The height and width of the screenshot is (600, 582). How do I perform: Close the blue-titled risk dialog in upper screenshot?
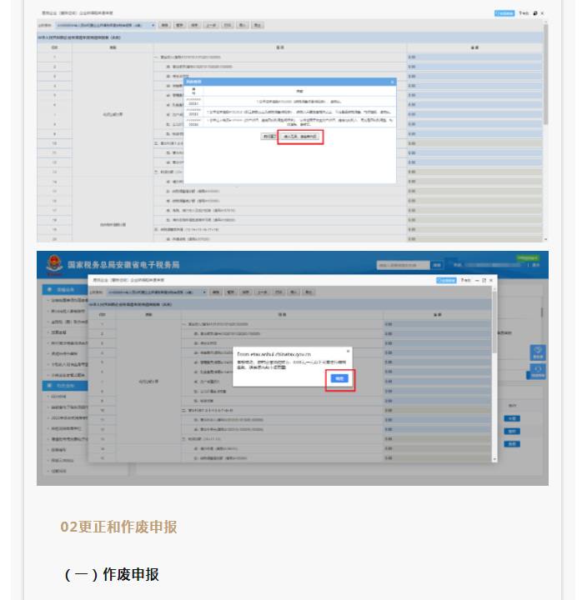[392, 82]
